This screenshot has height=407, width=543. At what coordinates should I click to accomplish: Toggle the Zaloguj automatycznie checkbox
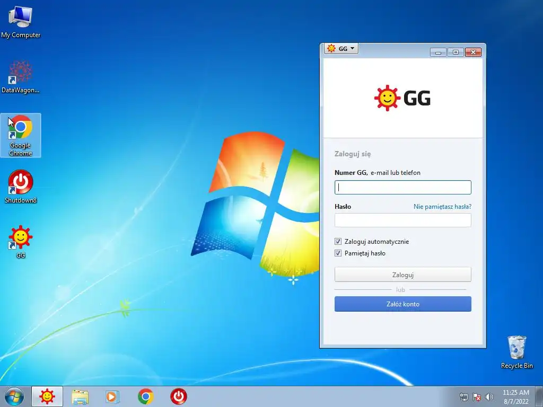coord(338,242)
